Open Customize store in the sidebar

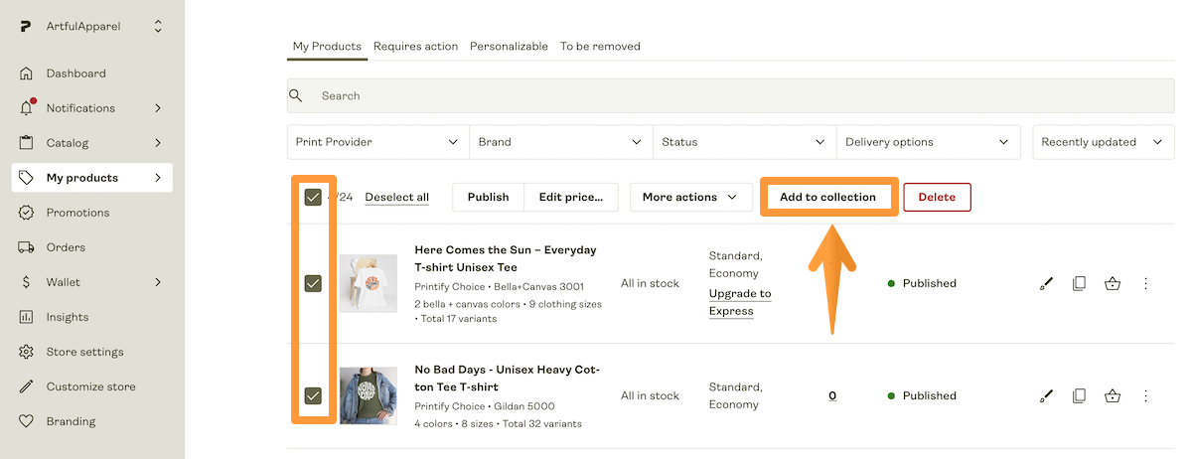coord(91,386)
